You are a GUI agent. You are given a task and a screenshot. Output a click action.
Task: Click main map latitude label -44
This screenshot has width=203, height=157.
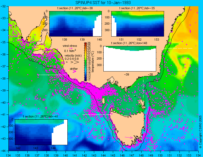4,151
